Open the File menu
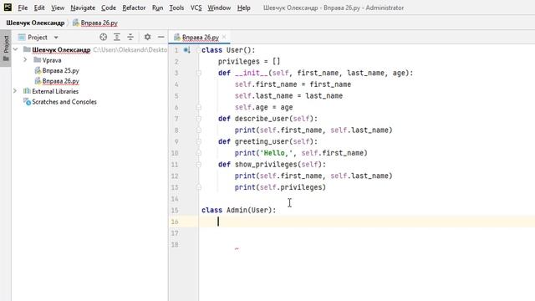Screen dimensions: 535x301 tap(23, 8)
